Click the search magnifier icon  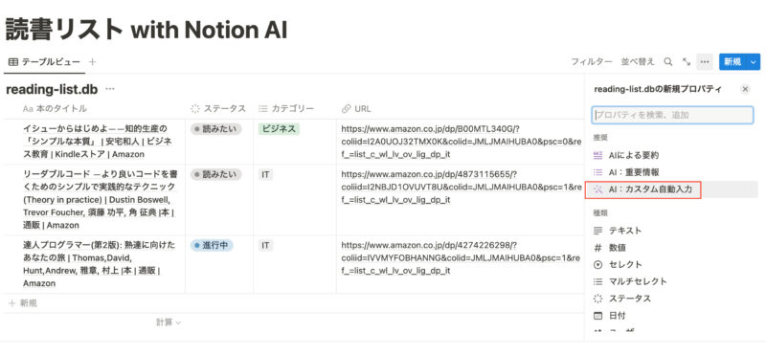point(667,62)
